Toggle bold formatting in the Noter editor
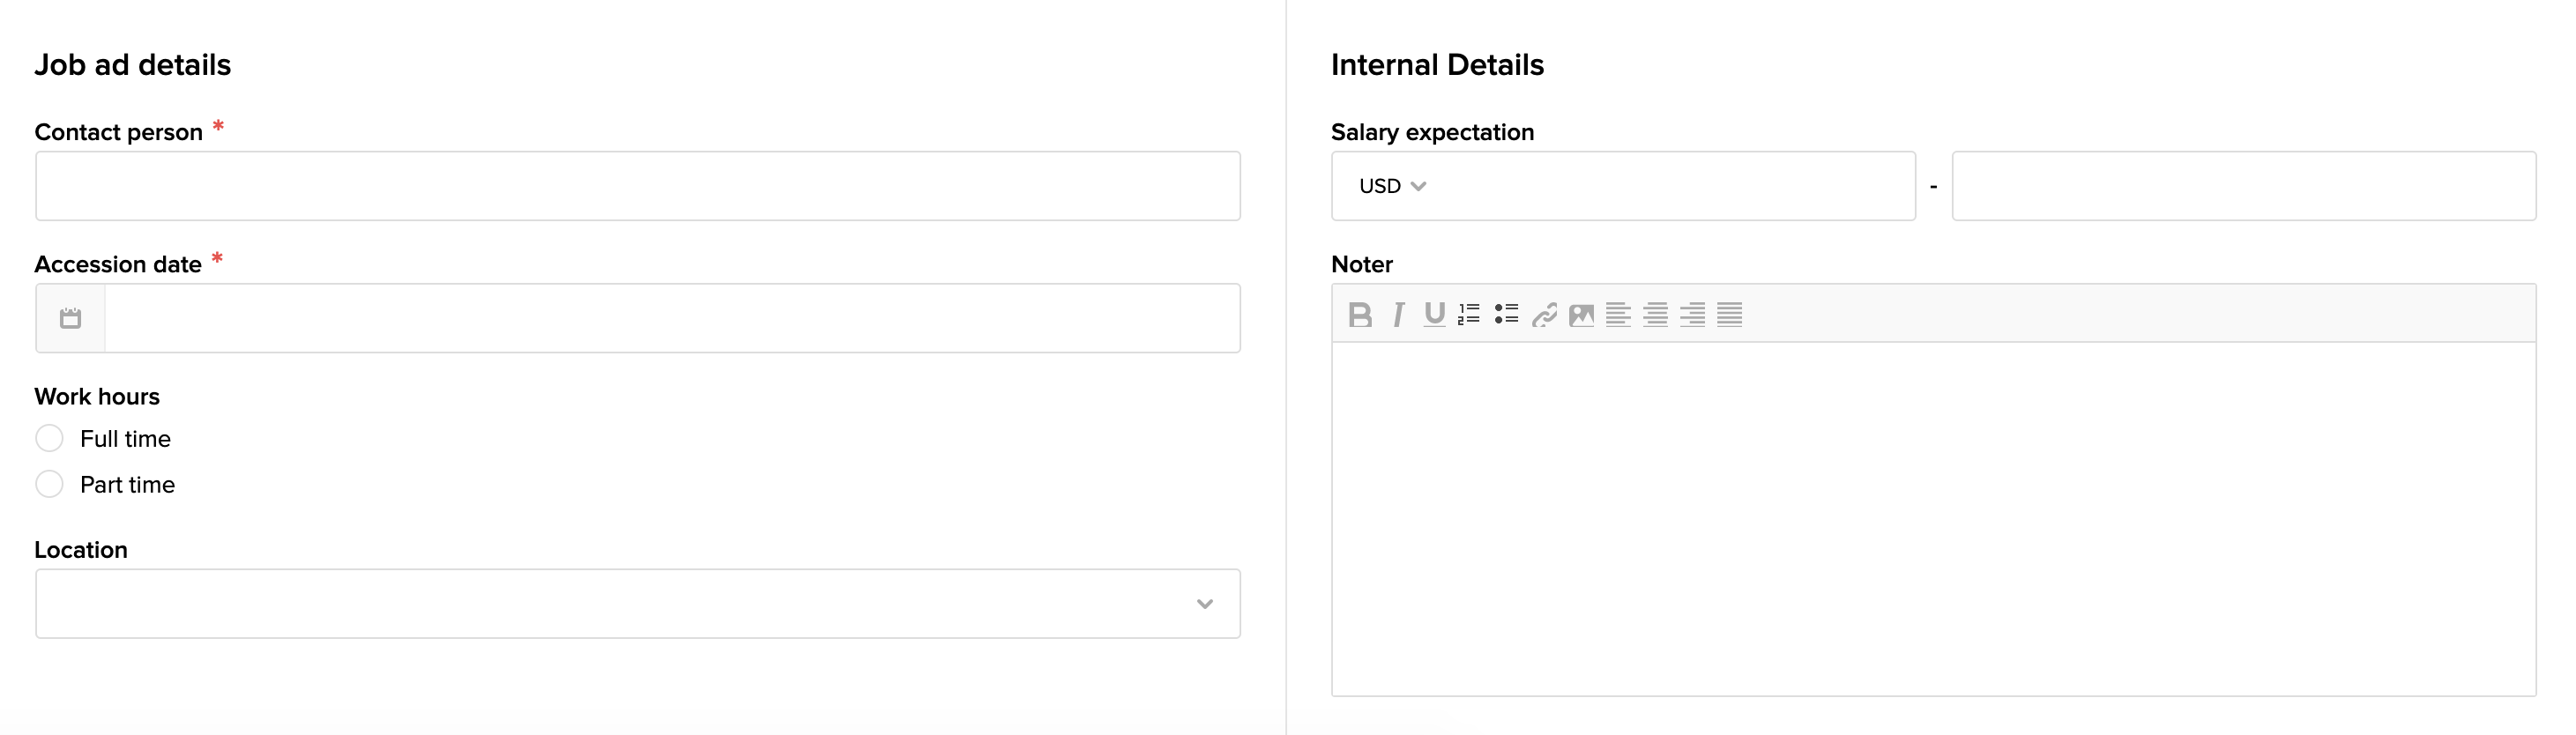2576x735 pixels. 1360,315
